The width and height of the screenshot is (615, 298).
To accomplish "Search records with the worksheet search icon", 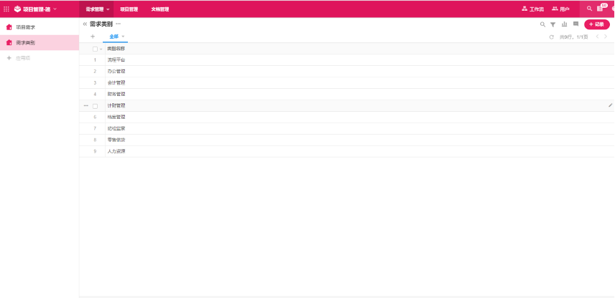I will pyautogui.click(x=542, y=24).
